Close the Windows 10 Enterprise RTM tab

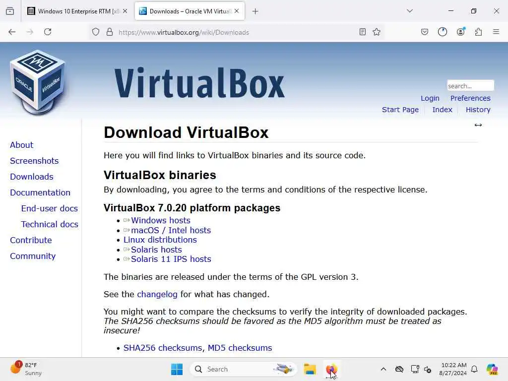pos(125,11)
